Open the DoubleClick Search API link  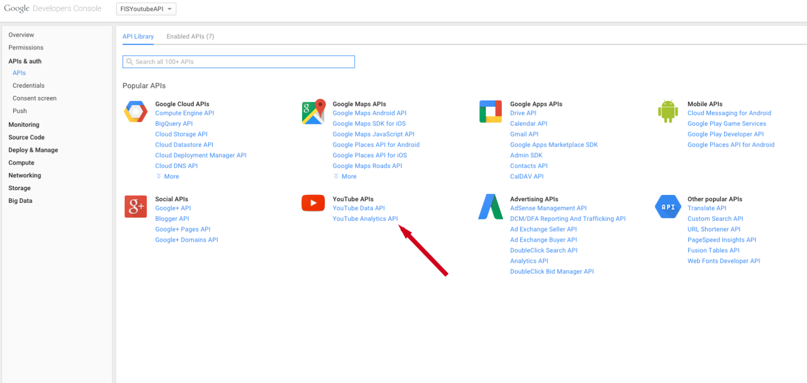pos(544,251)
